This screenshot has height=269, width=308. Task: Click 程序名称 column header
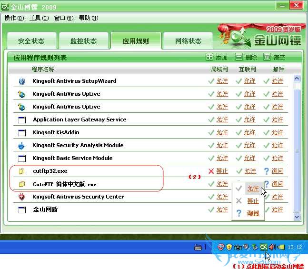tap(43, 69)
